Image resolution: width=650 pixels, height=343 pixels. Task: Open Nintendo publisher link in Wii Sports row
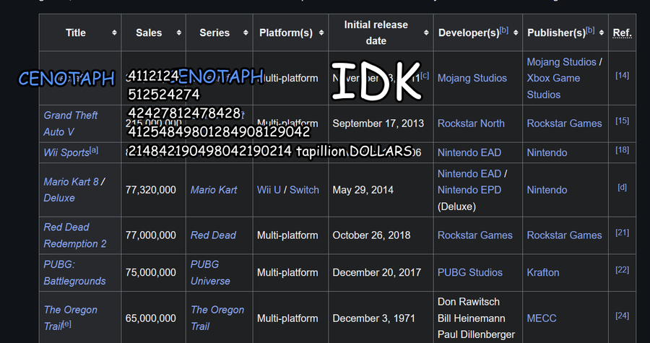click(547, 152)
